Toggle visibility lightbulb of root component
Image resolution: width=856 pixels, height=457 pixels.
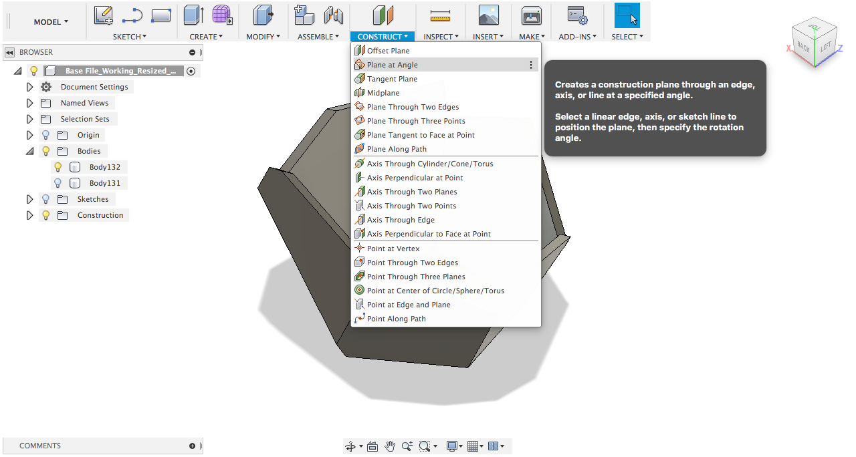pyautogui.click(x=34, y=71)
